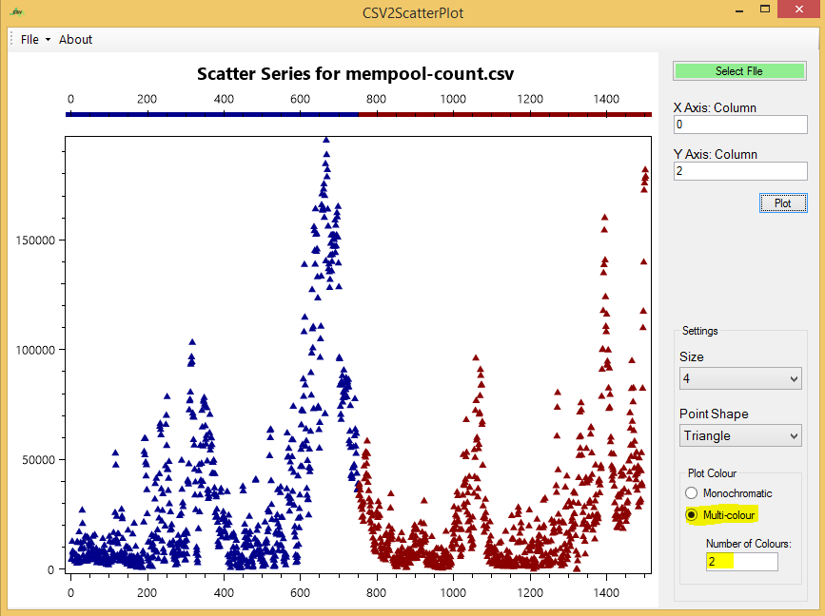Image resolution: width=825 pixels, height=616 pixels.
Task: Click the chart title 'Scatter Series for mempool-count.csv'
Action: point(355,73)
